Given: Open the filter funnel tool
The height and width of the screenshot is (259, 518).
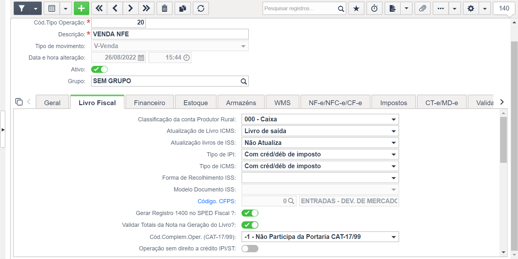Looking at the screenshot, I should tap(22, 8).
